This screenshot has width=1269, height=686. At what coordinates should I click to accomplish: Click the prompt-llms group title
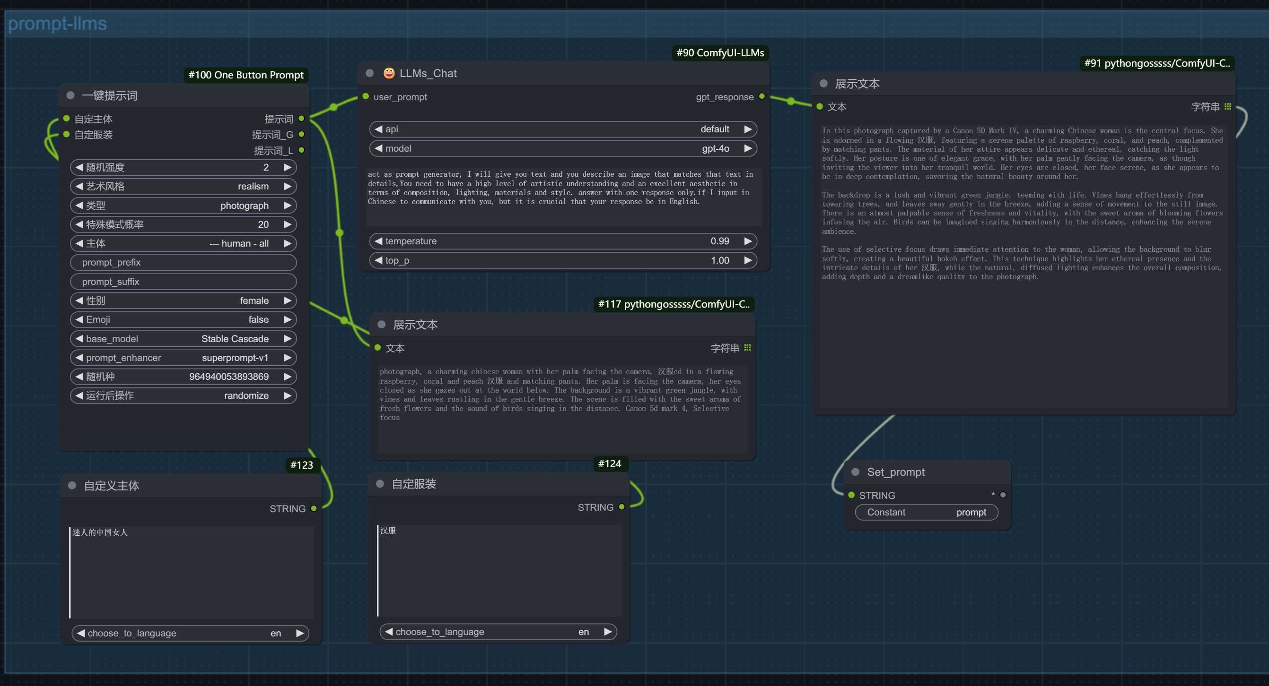57,23
